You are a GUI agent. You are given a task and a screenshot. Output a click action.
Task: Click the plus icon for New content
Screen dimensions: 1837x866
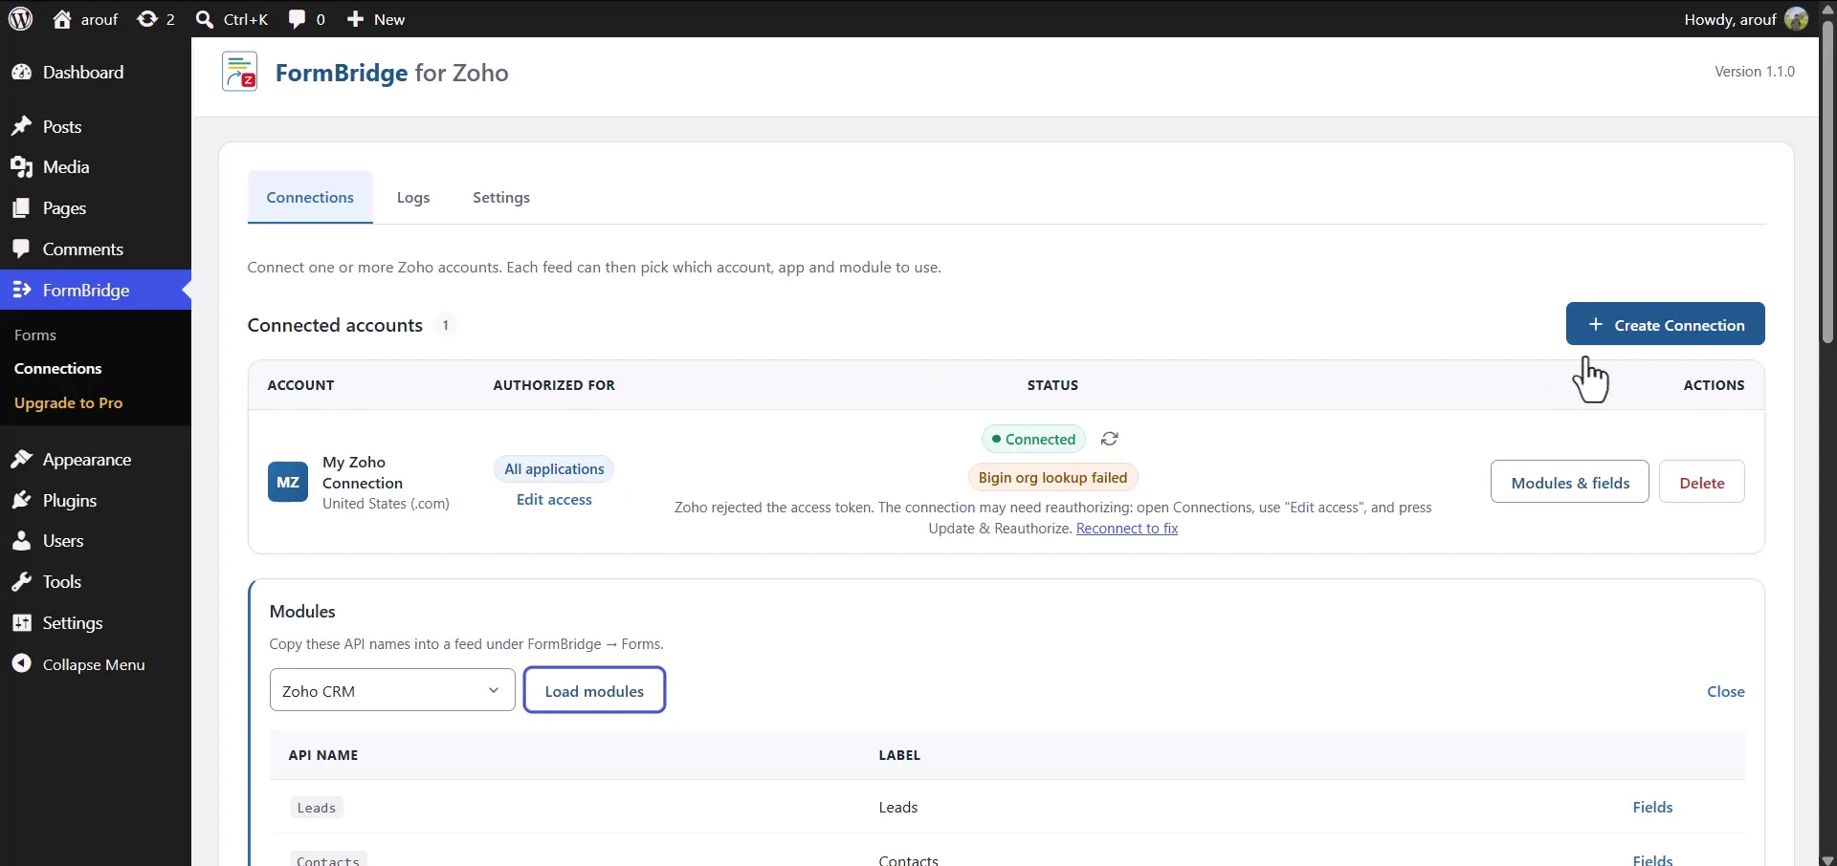pyautogui.click(x=355, y=19)
